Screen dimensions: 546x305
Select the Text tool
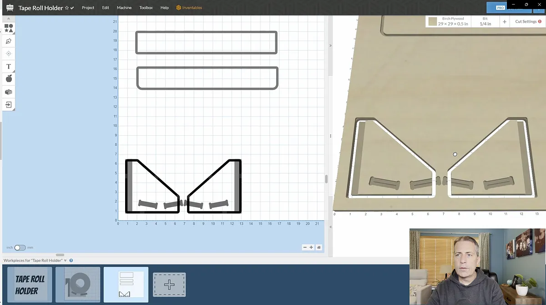8,66
